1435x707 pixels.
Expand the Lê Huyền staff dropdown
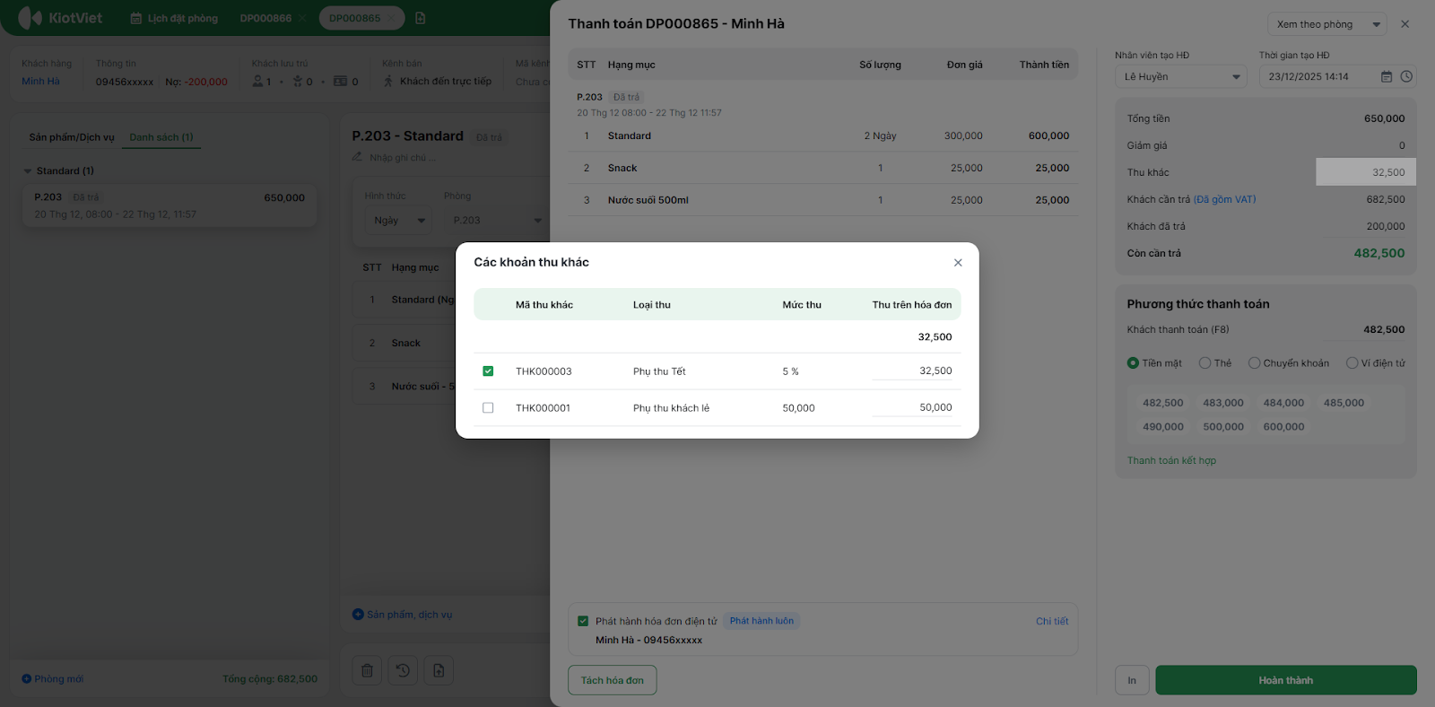click(x=1181, y=77)
